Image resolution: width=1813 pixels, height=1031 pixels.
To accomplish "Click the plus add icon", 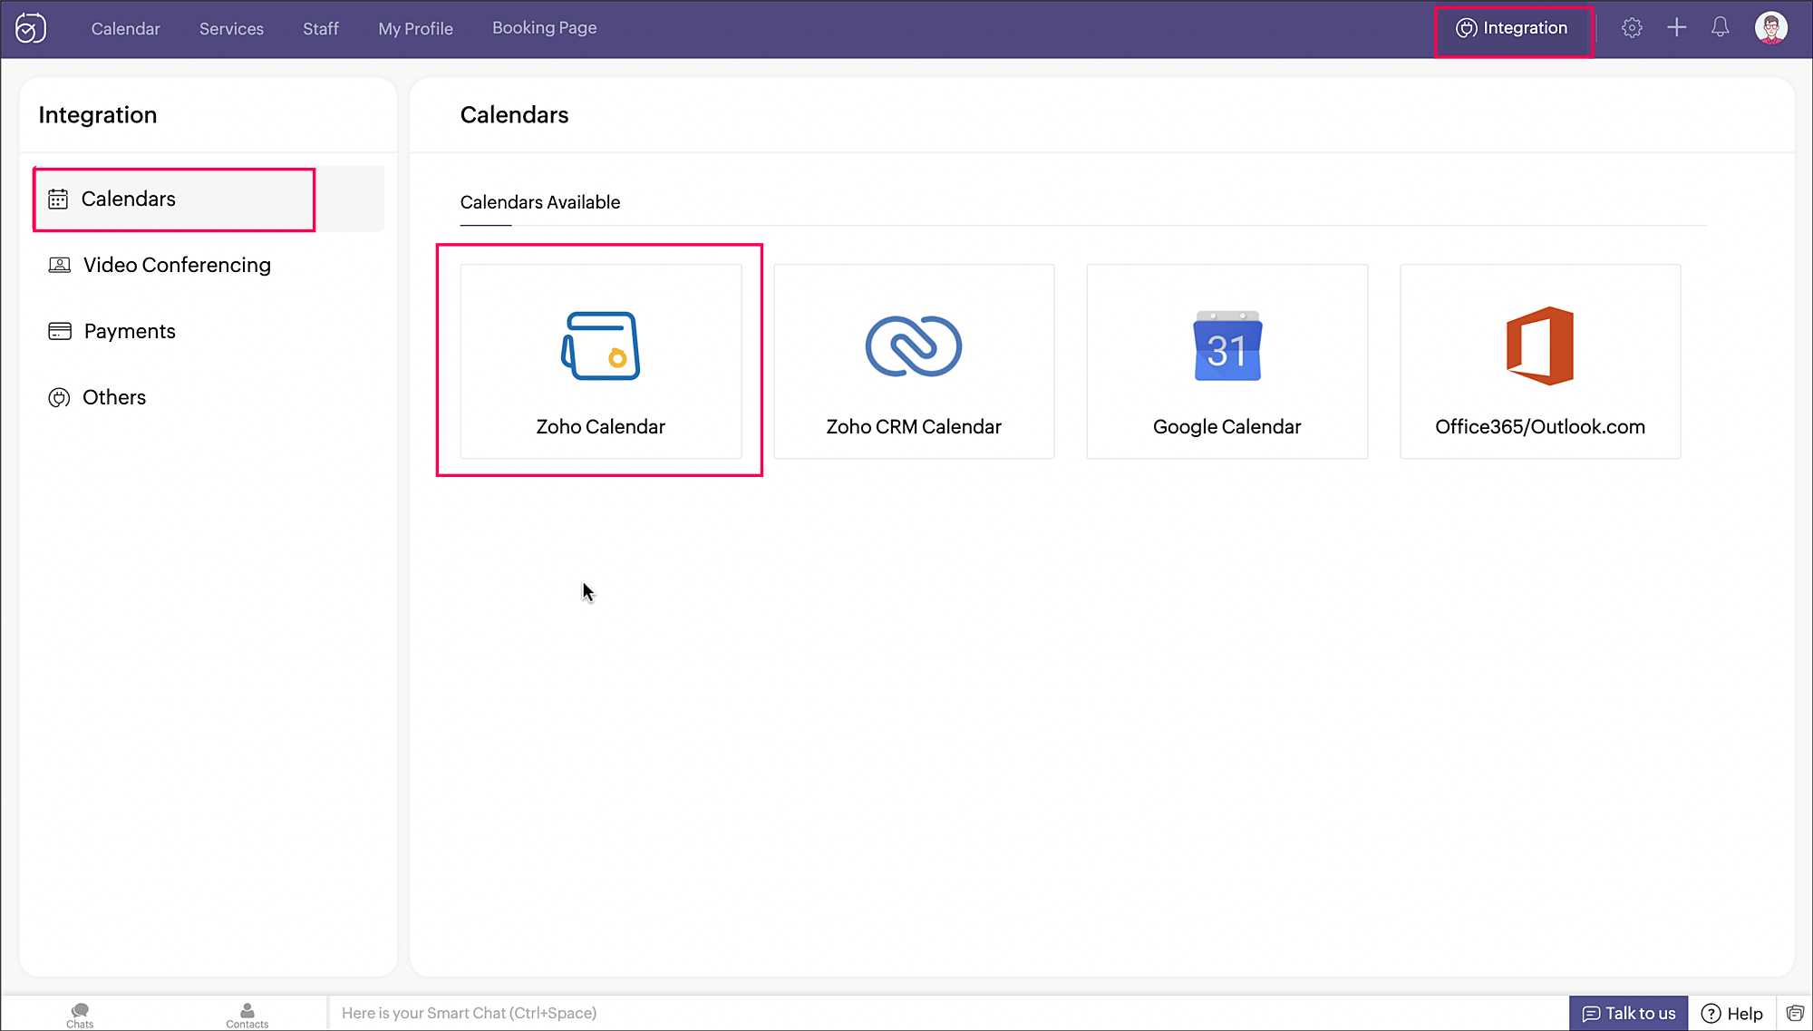I will 1676,28.
